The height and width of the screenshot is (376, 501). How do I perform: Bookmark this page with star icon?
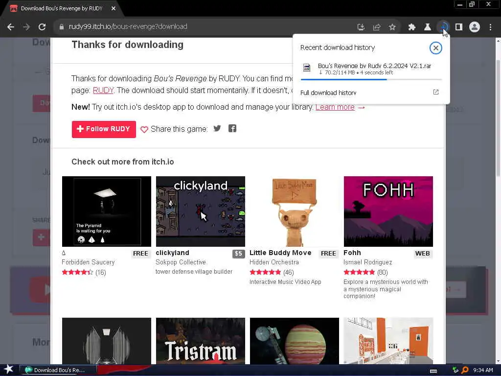pyautogui.click(x=392, y=27)
